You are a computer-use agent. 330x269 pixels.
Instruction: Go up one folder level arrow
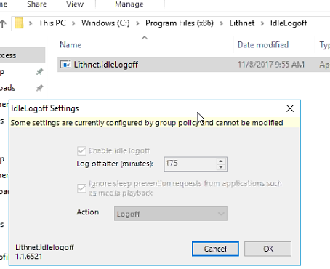pos(3,23)
